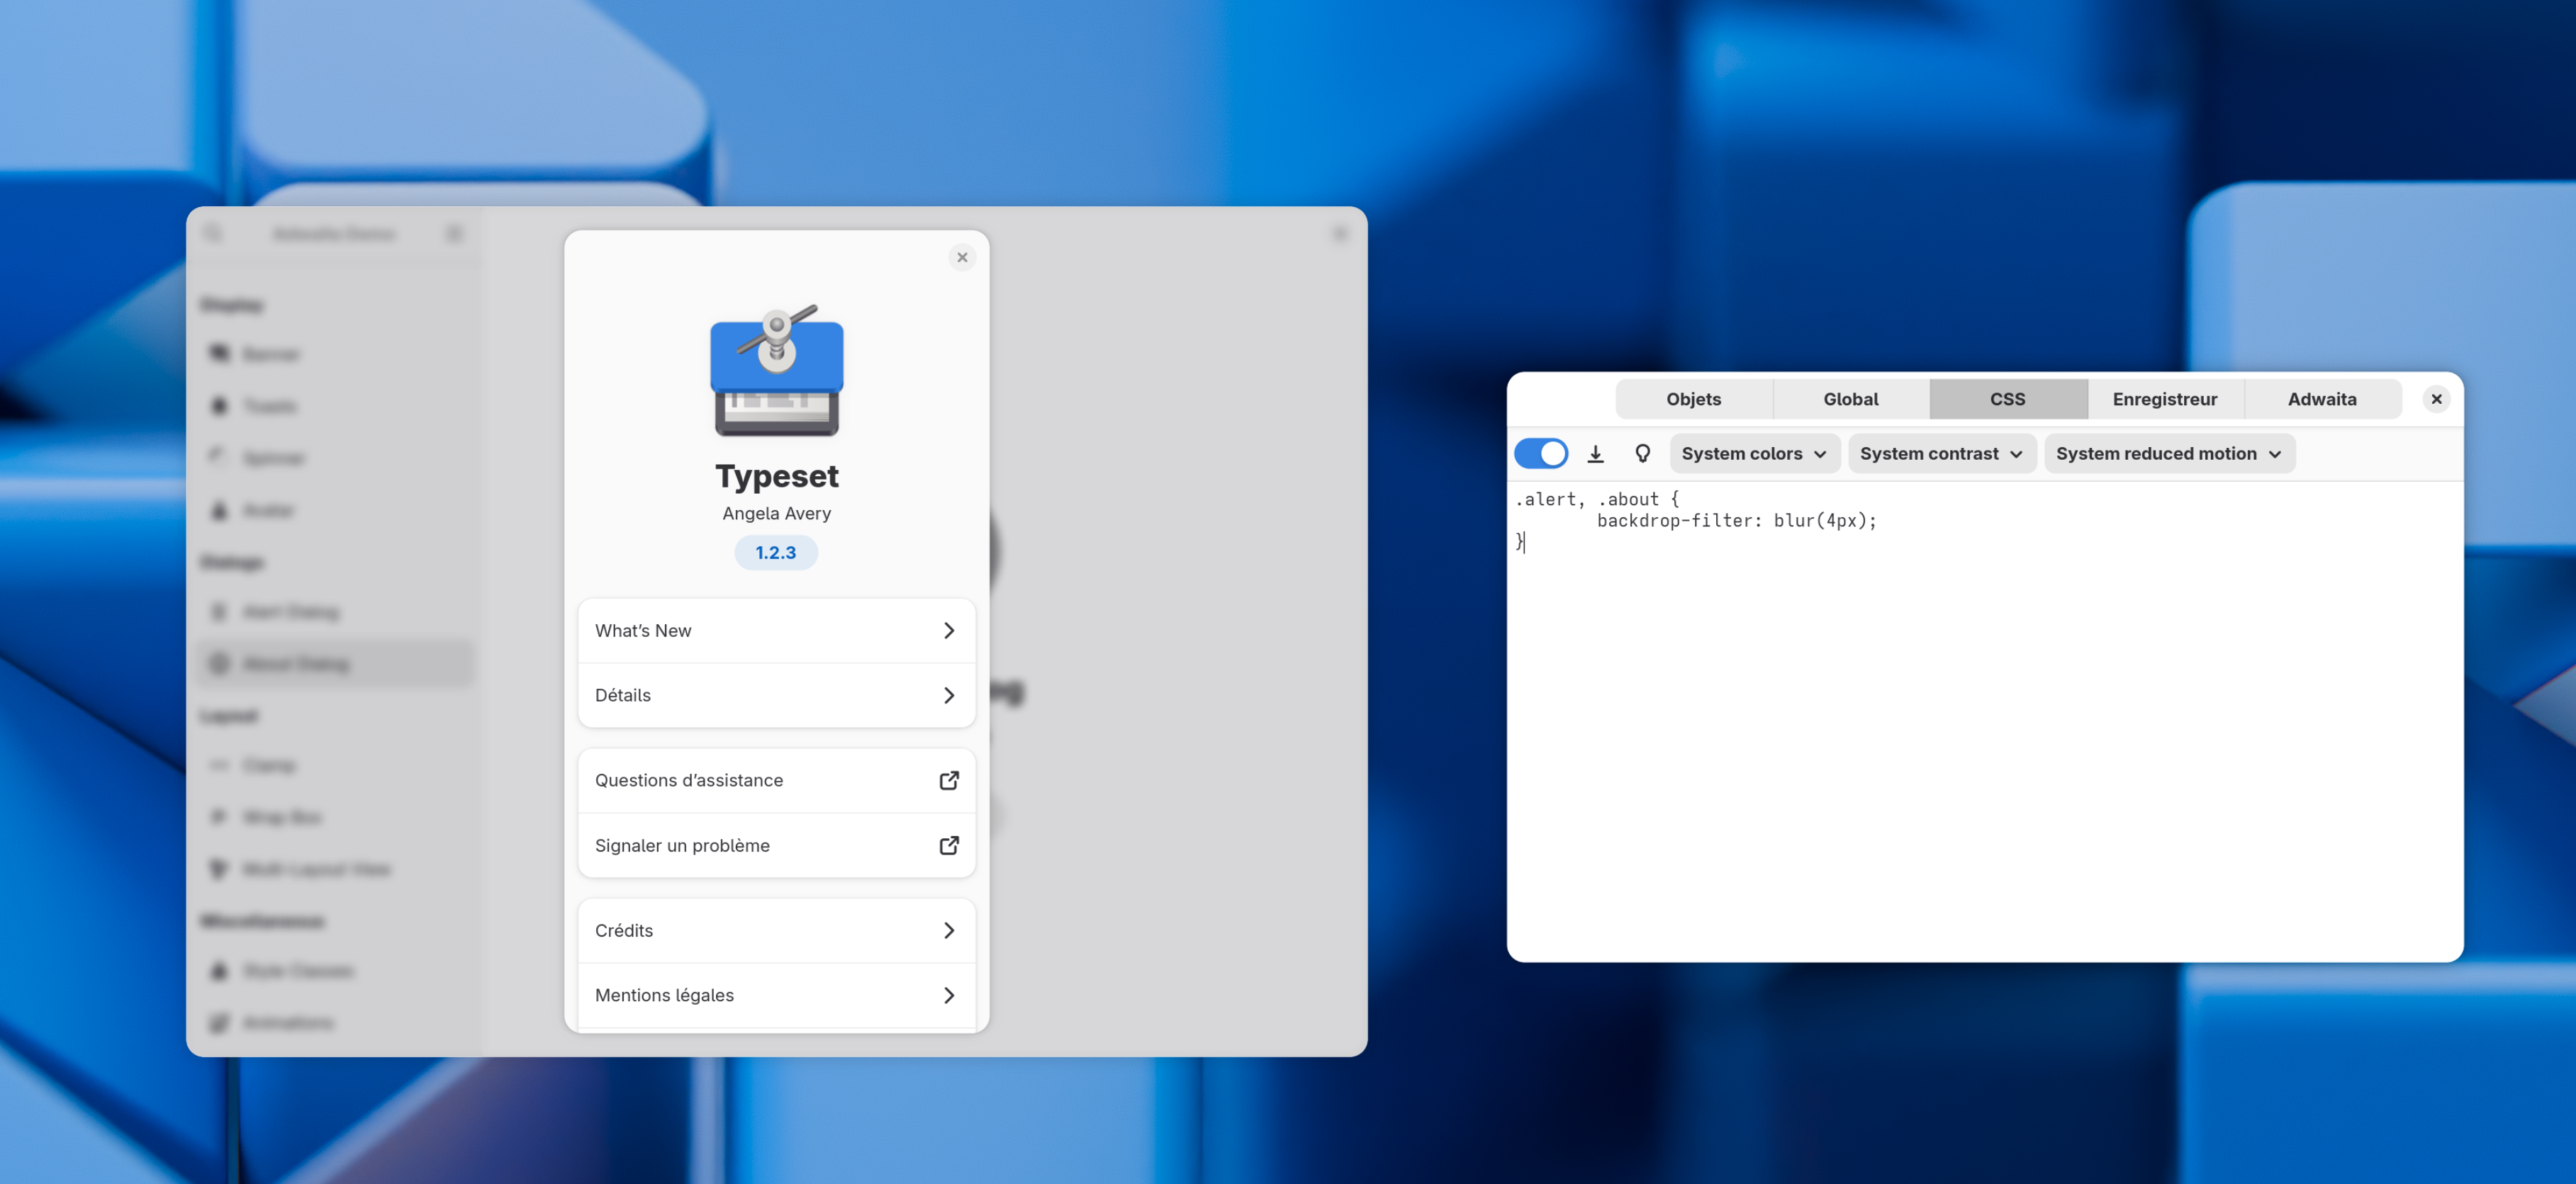The width and height of the screenshot is (2576, 1184).
Task: Toggle the custom CSS enable switch
Action: coord(1540,453)
